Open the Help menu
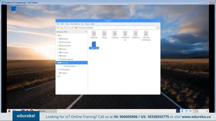 tap(92, 24)
